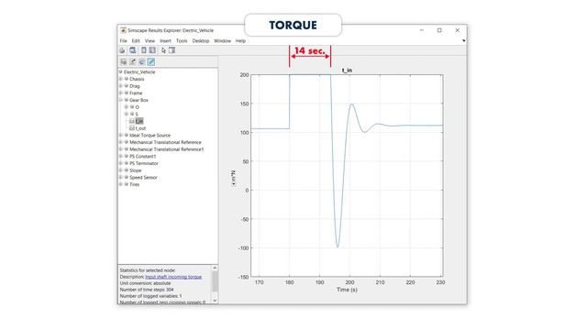The width and height of the screenshot is (587, 330).
Task: Click the t_out signal node icon
Action: tap(132, 128)
